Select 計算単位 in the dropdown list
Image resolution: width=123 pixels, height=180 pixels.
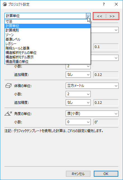[x=48, y=26]
